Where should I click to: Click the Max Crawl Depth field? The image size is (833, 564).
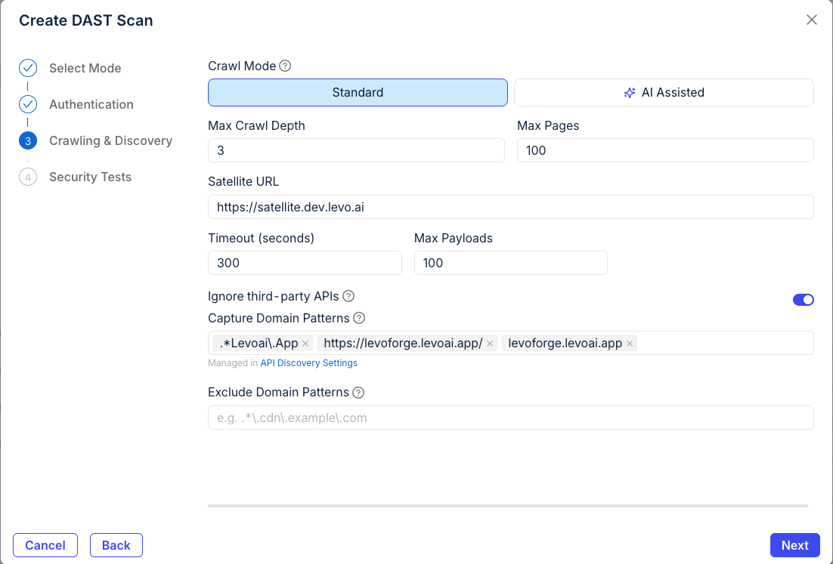pos(356,150)
